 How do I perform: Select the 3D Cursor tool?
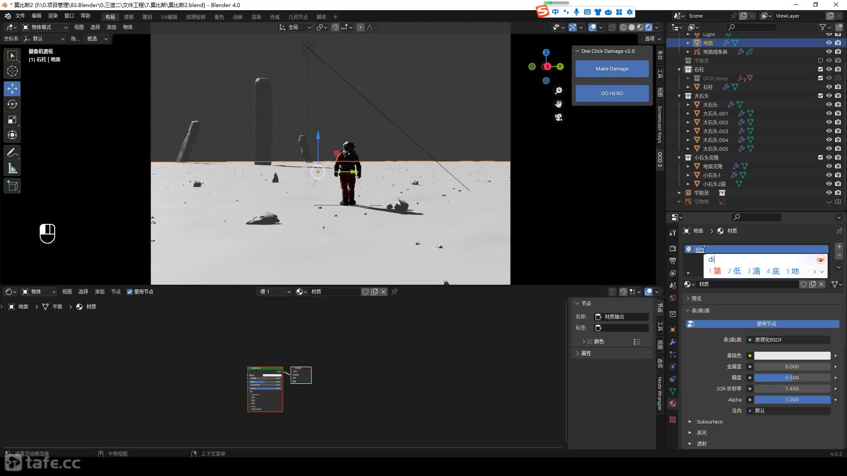point(12,71)
